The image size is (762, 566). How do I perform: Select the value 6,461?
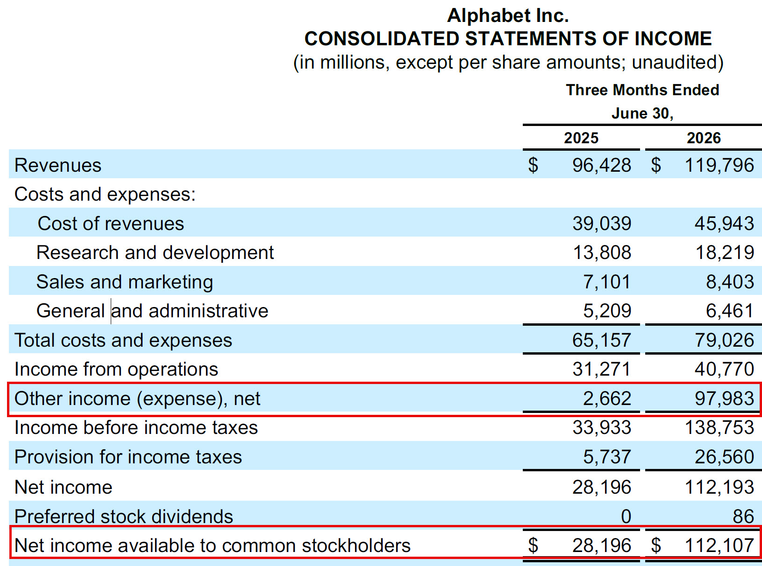pos(730,311)
